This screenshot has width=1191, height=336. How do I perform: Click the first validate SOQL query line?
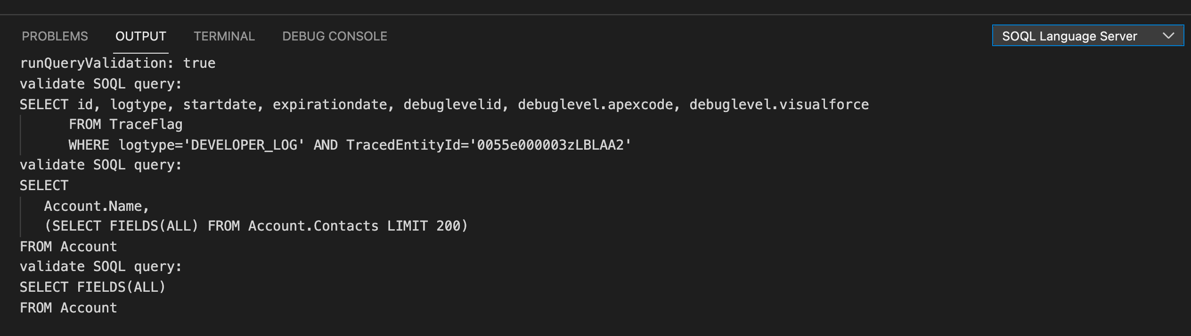[x=100, y=83]
